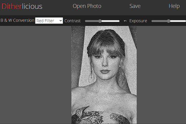186x124 pixels.
Task: Click the dark left portion of Contrast track
Action: (x=92, y=21)
